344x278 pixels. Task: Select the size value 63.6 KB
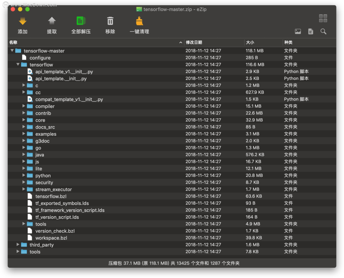254,196
